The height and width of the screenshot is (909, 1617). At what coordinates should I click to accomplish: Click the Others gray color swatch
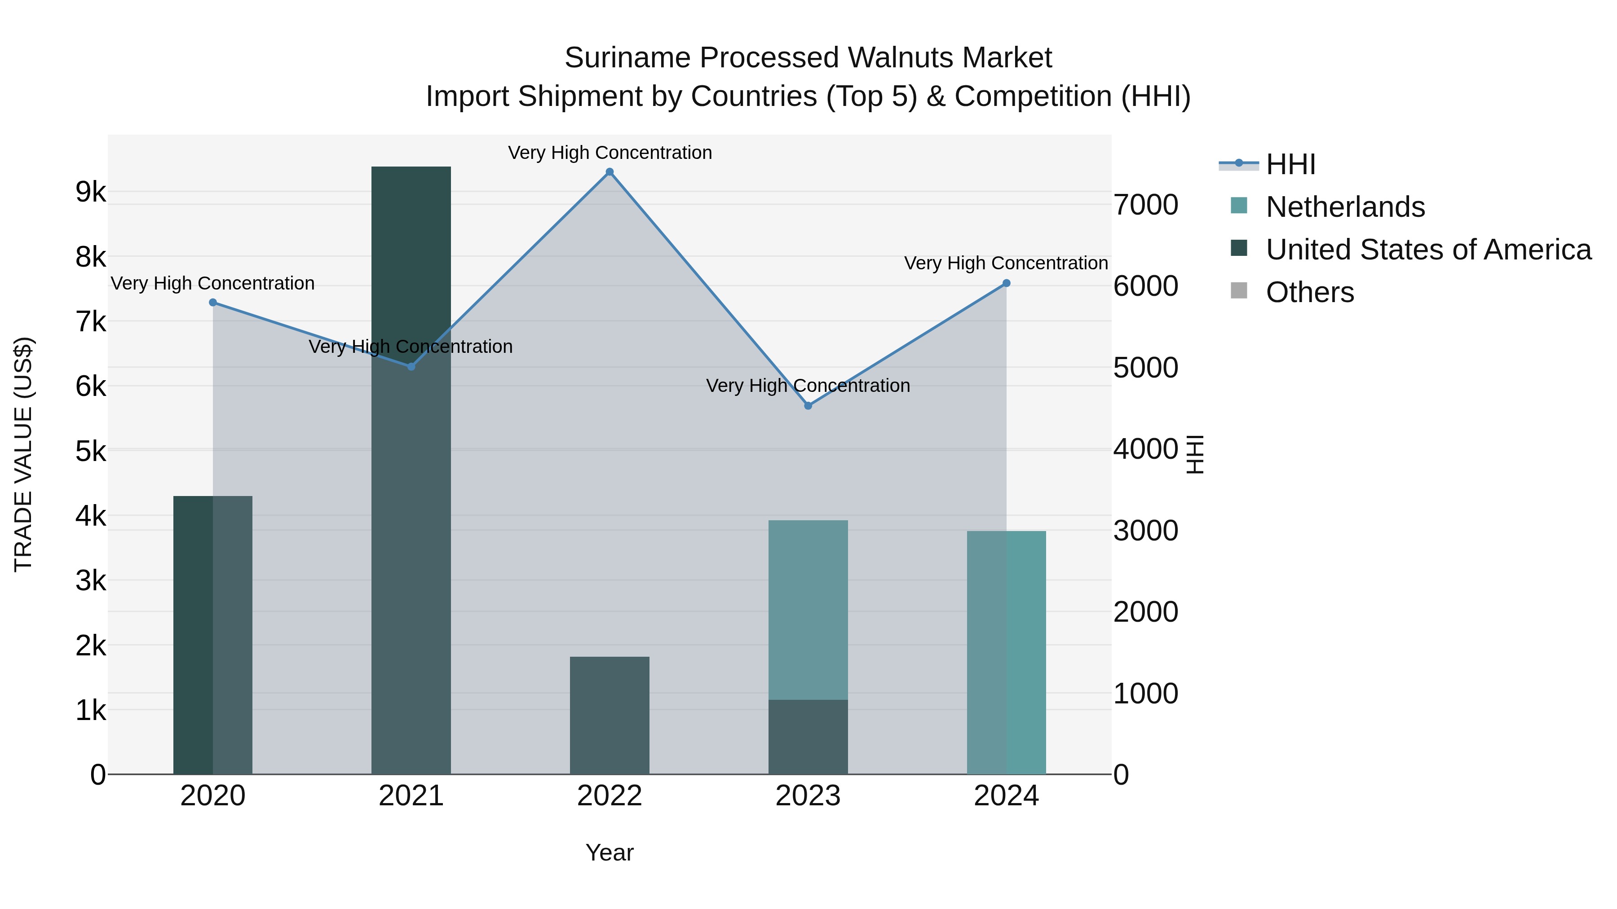tap(1239, 290)
